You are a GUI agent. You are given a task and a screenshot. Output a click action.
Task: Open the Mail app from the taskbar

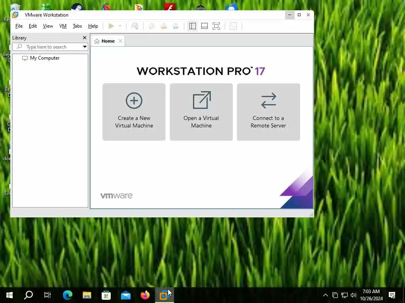tap(125, 295)
